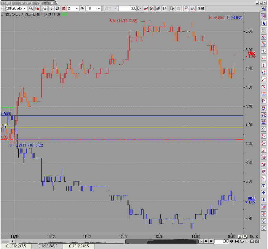
Task: Select the diagonal trend line drawing tool
Action: pos(264,79)
